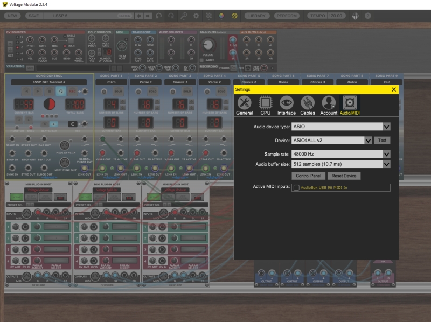Open the PERFORM panel
The image size is (431, 322).
point(287,16)
